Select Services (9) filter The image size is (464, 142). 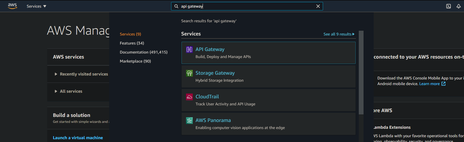(130, 34)
